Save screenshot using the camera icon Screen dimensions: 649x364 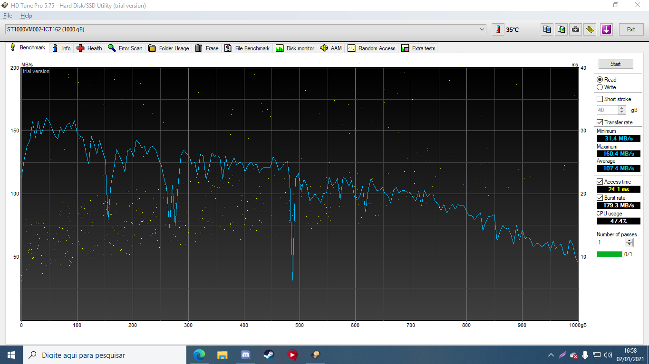[576, 29]
